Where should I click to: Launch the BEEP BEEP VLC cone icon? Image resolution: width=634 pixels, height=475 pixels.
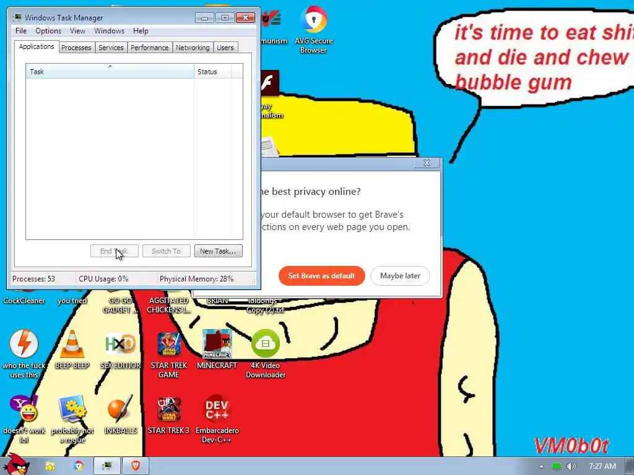pyautogui.click(x=72, y=349)
